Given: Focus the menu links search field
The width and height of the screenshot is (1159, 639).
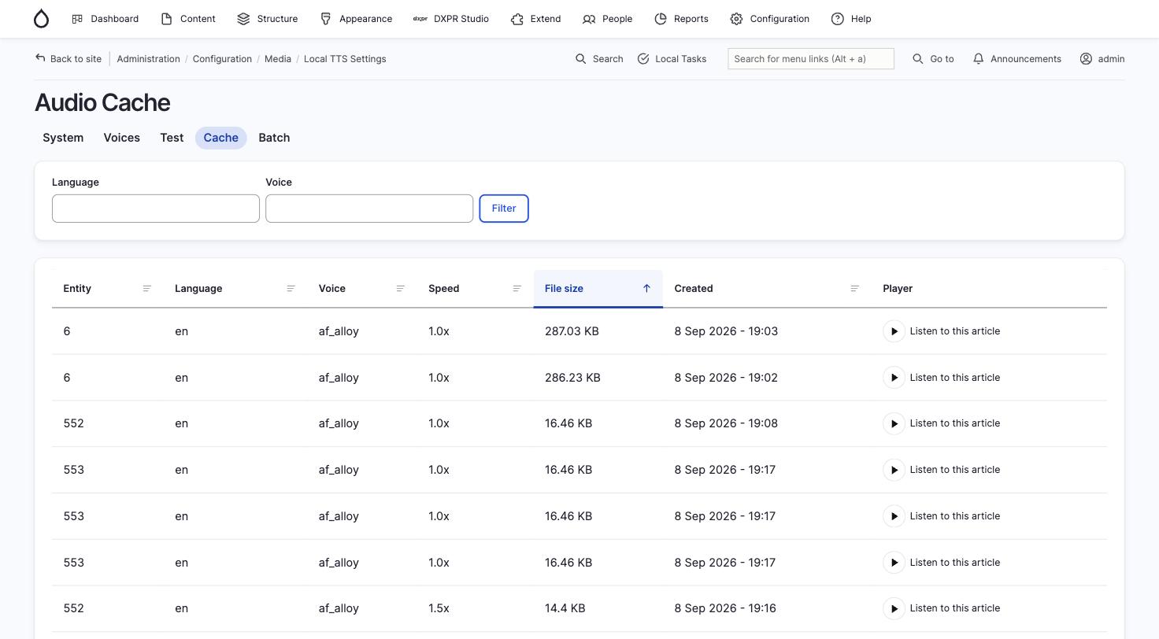Looking at the screenshot, I should point(811,59).
